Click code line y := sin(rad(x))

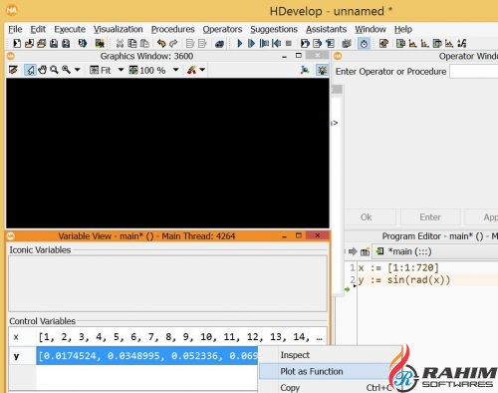click(404, 280)
